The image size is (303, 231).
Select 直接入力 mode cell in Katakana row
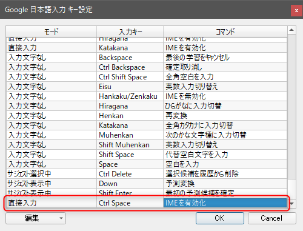click(52, 48)
